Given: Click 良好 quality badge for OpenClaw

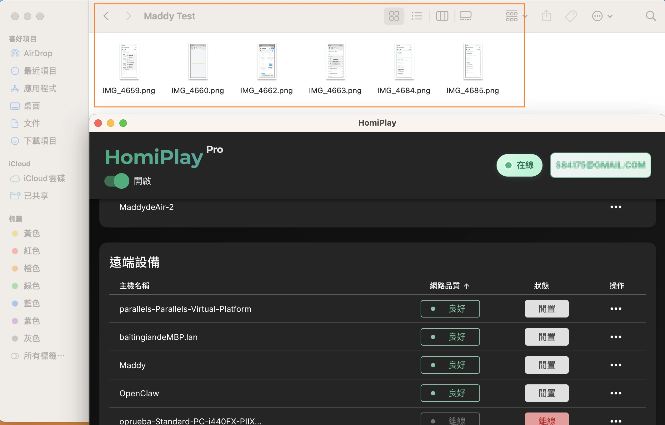Looking at the screenshot, I should pyautogui.click(x=450, y=393).
